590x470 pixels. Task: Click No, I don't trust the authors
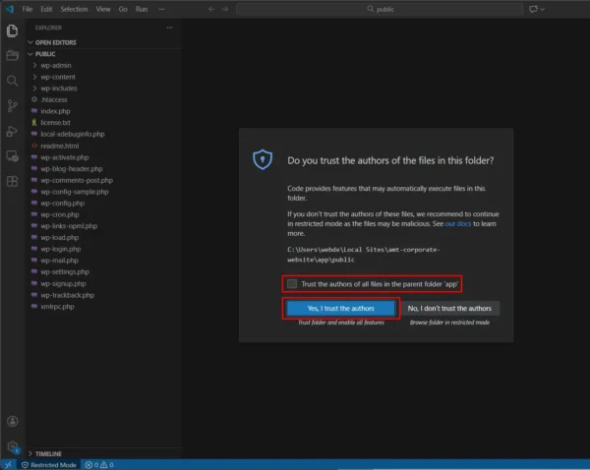coord(449,308)
